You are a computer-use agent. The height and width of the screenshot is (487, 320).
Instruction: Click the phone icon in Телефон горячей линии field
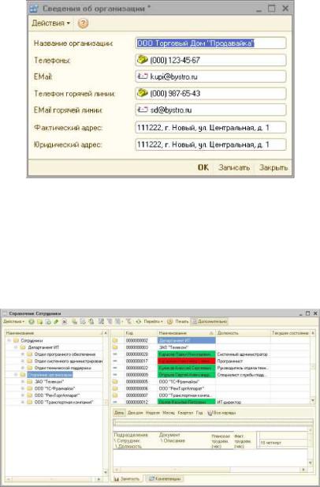(143, 92)
